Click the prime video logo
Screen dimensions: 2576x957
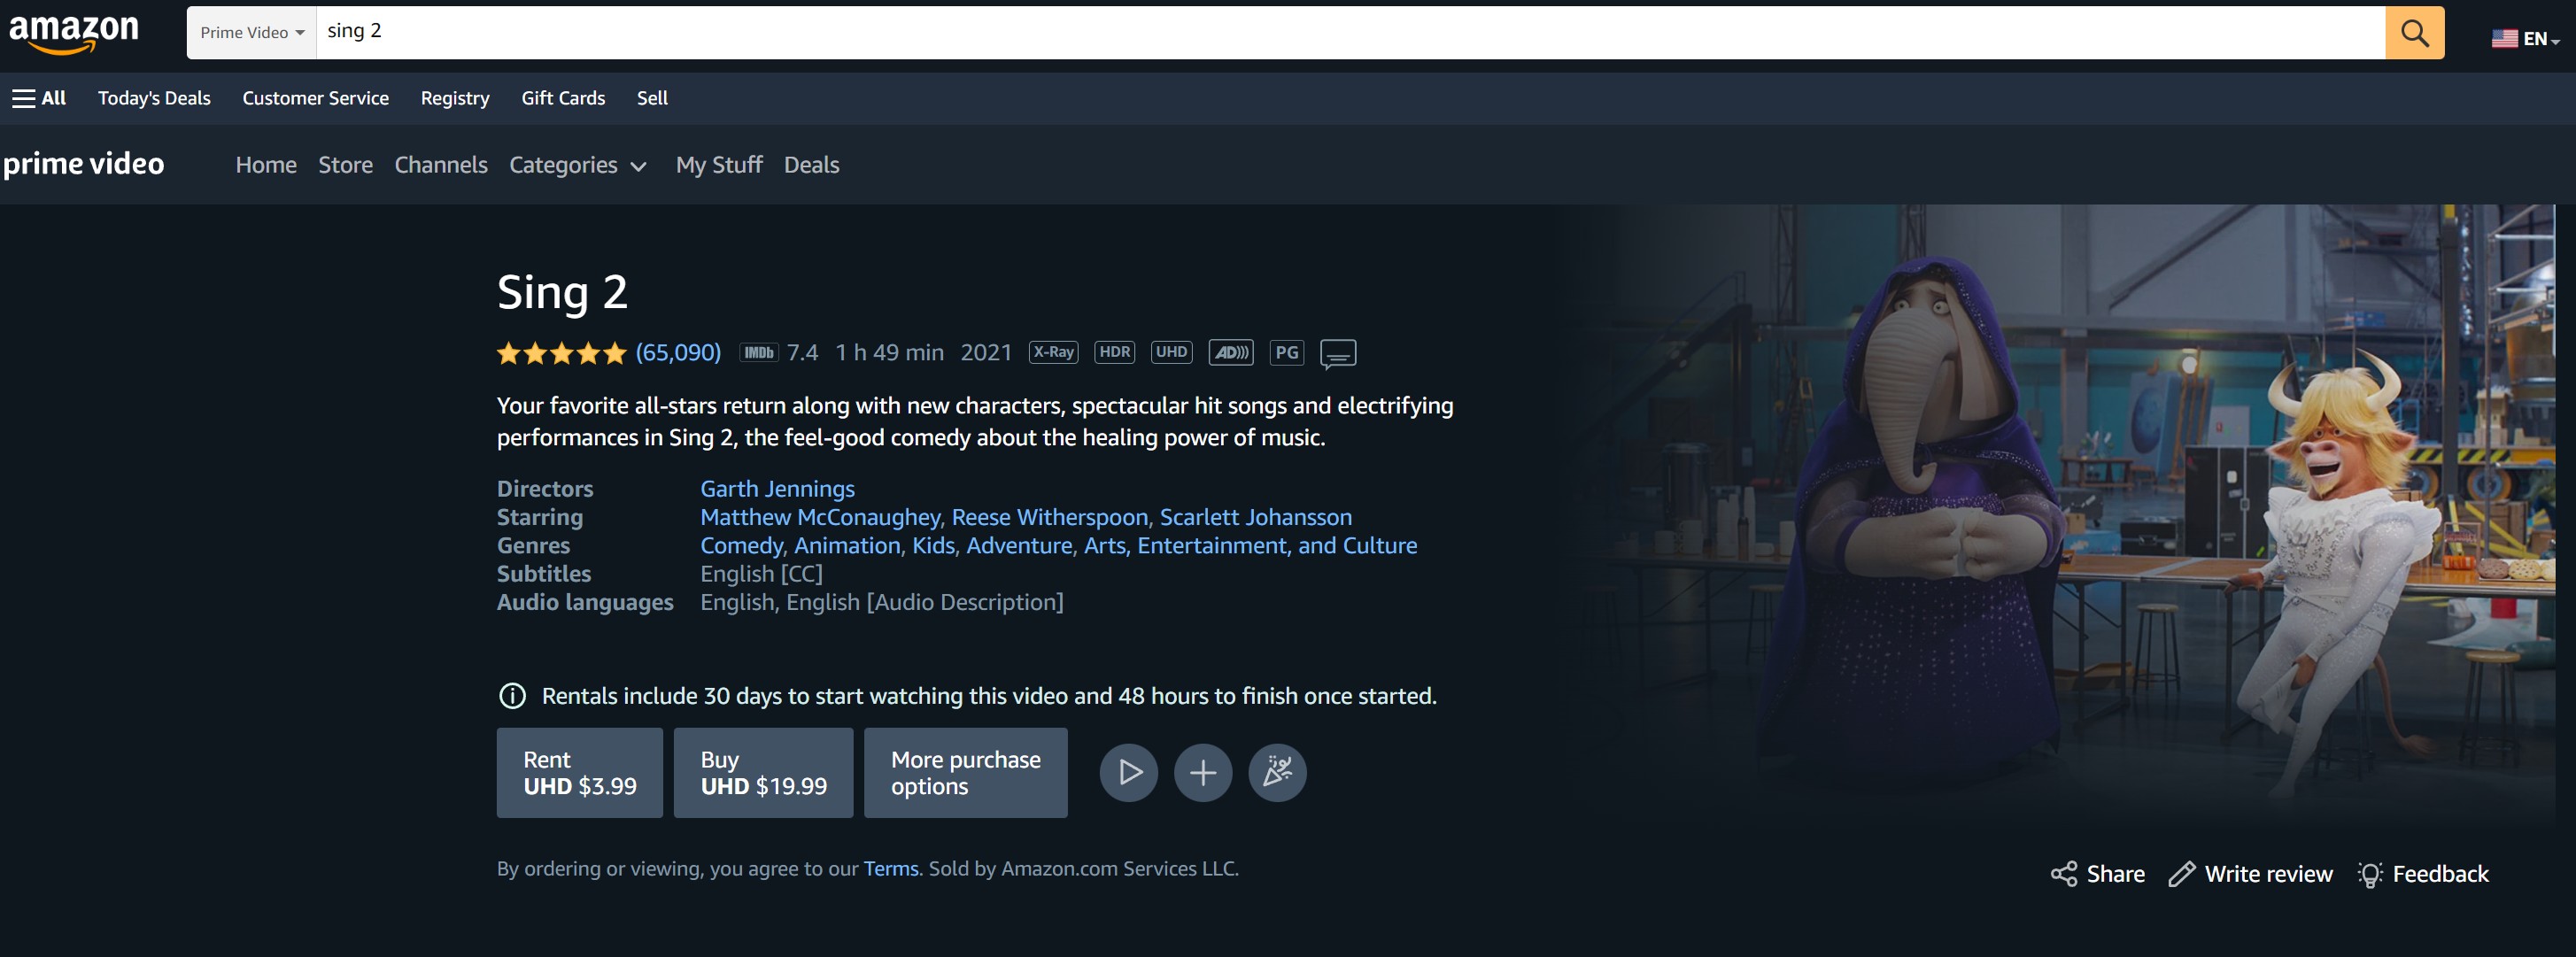(84, 164)
